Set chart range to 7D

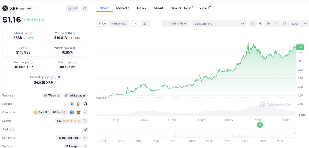(260, 23)
